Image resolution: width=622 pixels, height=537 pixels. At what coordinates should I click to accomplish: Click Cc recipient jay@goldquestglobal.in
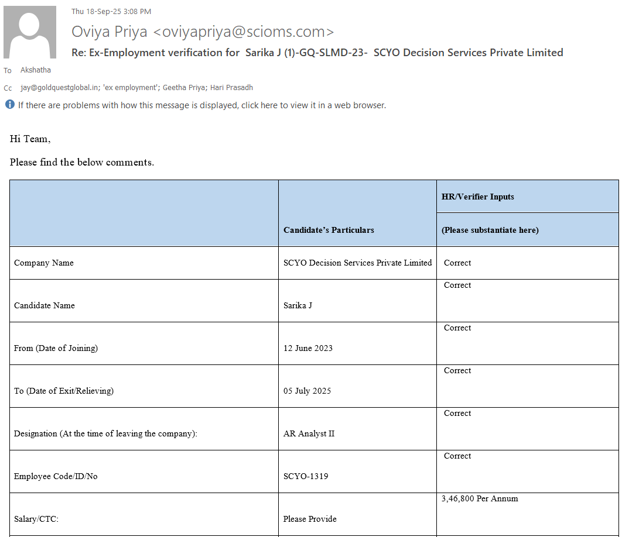coord(60,88)
